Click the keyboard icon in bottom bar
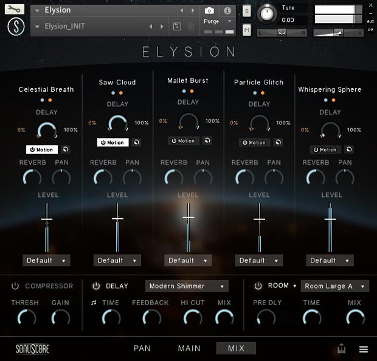 (x=342, y=349)
